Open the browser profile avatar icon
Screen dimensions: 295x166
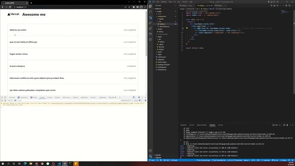pyautogui.click(x=141, y=7)
